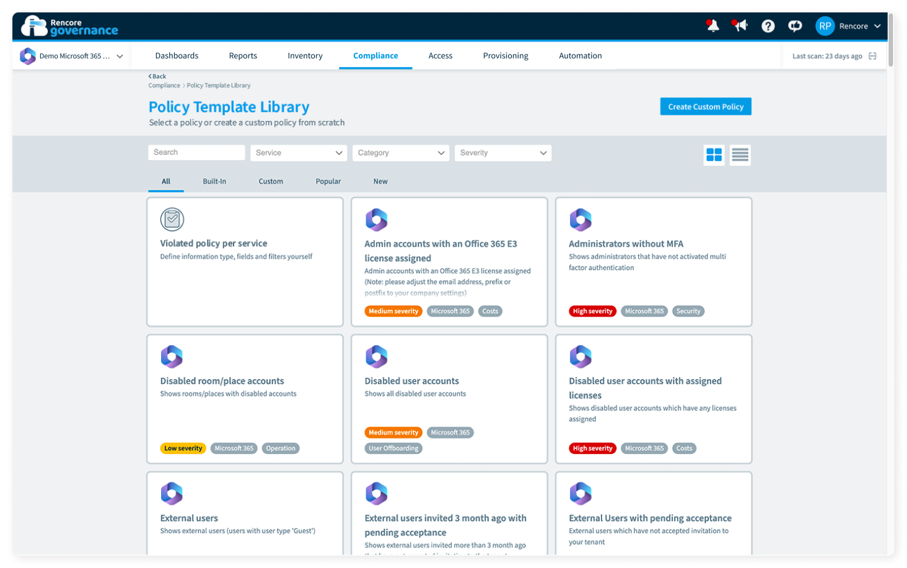
Task: Open External users invited 3 month ago title
Action: 445,525
